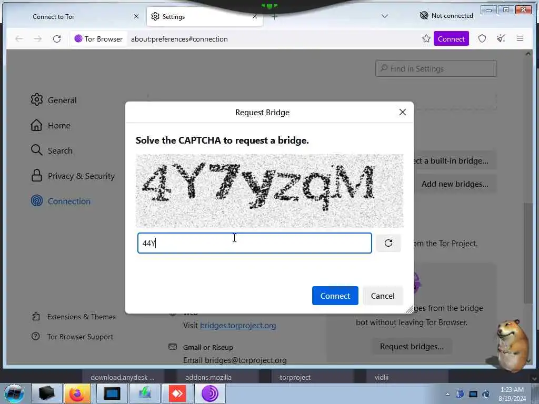Cancel the Request Bridge dialog
Viewport: 539px width, 404px height.
point(382,296)
